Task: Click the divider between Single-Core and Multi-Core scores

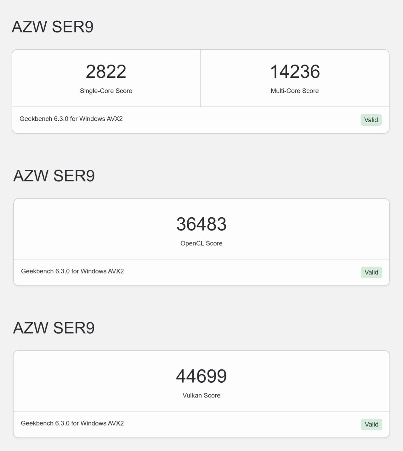Action: click(x=200, y=78)
